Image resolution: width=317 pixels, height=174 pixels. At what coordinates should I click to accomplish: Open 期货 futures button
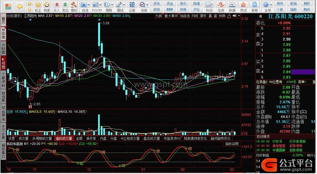click(x=307, y=10)
